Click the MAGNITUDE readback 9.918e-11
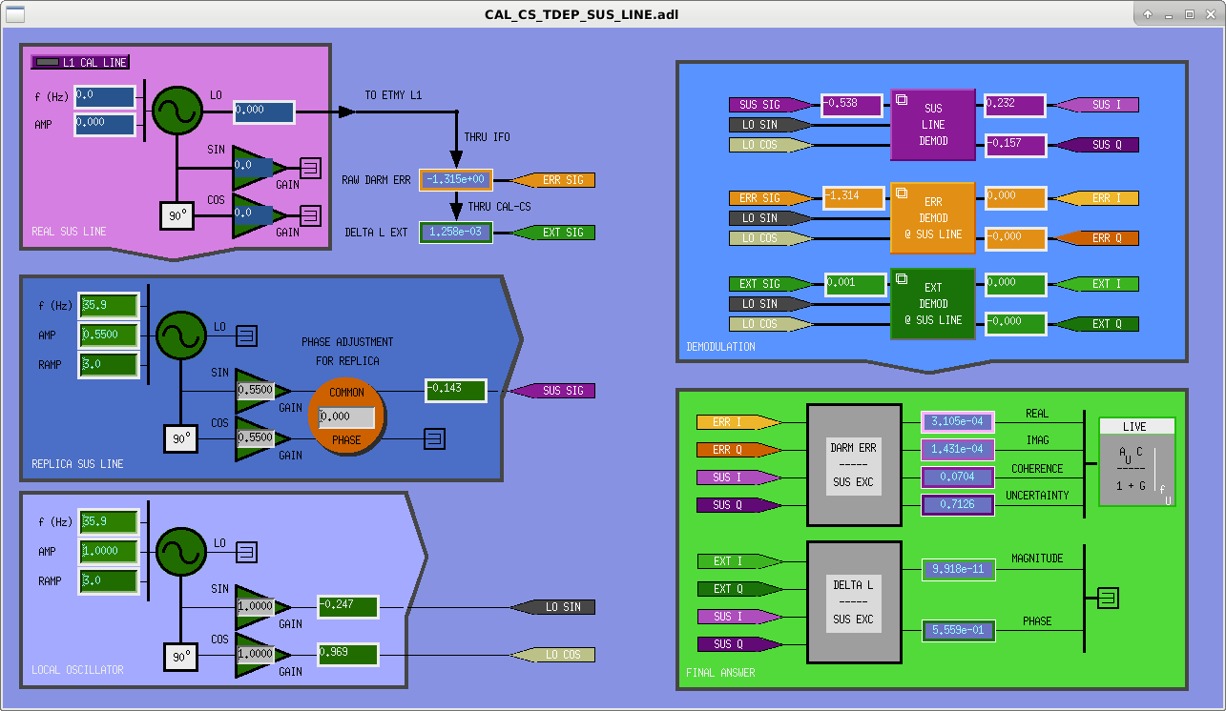The image size is (1226, 711). [x=960, y=570]
